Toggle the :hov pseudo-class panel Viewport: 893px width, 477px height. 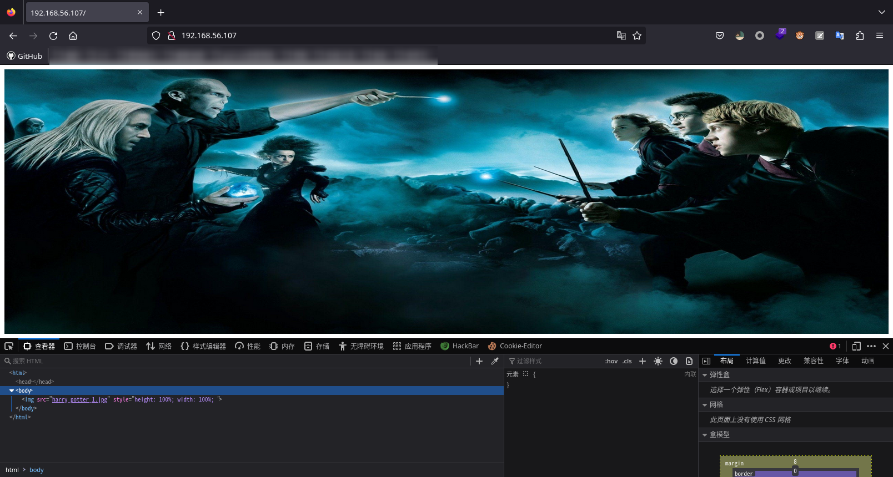tap(611, 361)
